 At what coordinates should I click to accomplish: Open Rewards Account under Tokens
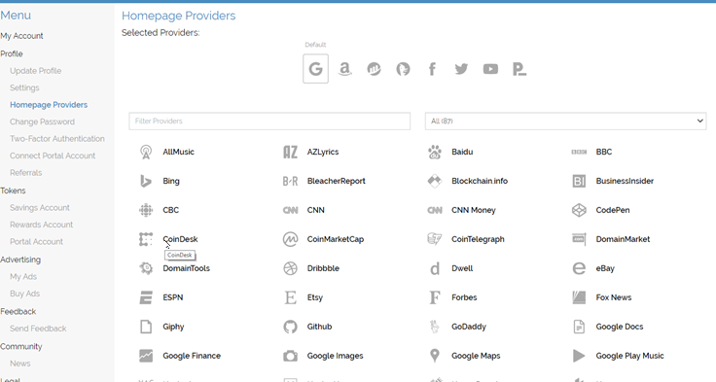pyautogui.click(x=41, y=225)
